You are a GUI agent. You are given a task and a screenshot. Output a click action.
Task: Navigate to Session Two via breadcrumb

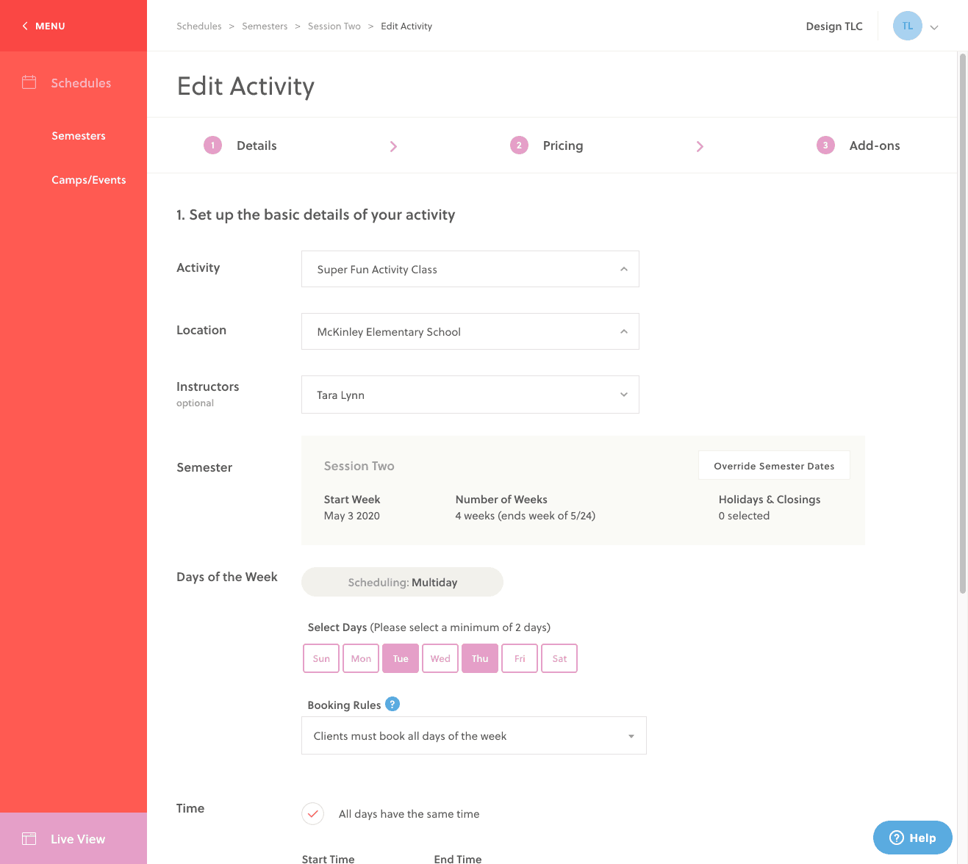click(334, 26)
